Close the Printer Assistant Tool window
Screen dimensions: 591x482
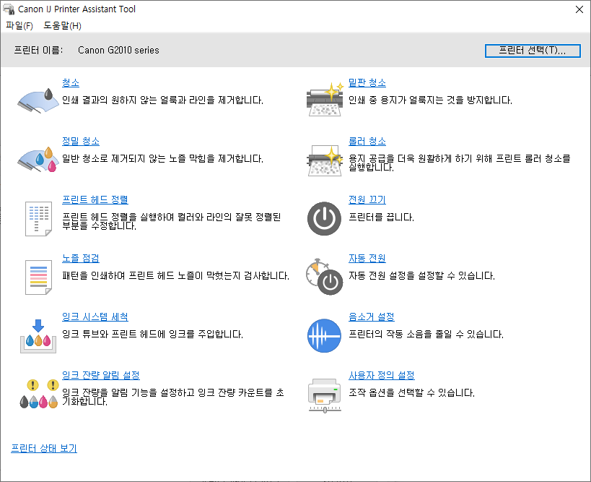(x=579, y=9)
